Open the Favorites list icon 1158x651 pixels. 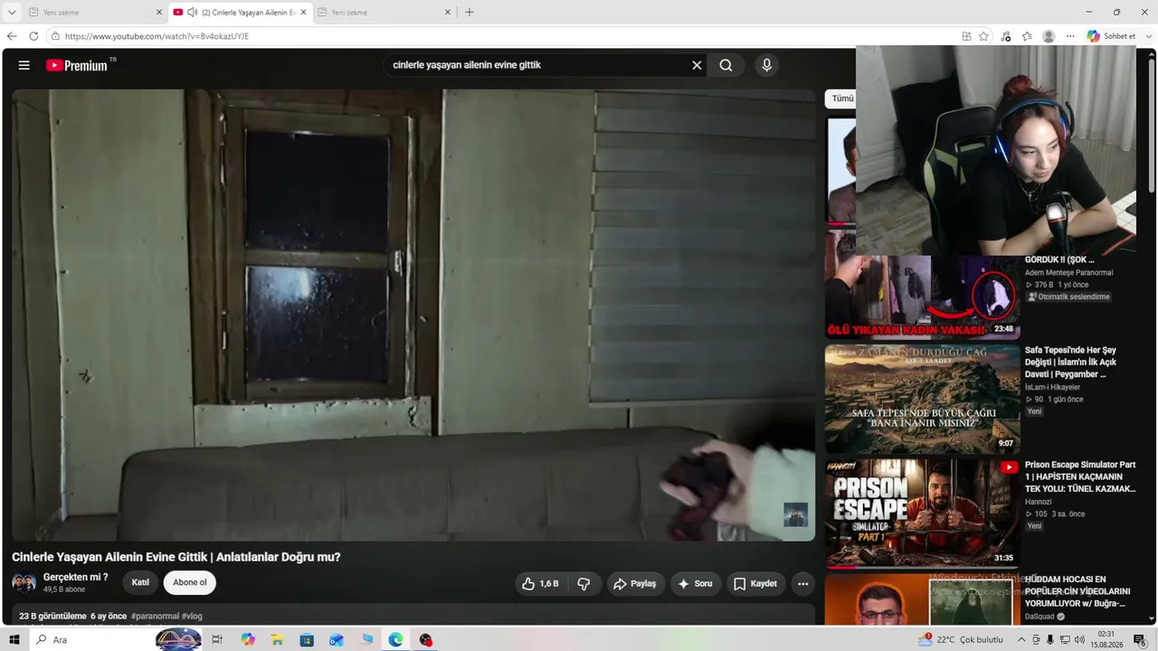[x=1027, y=36]
